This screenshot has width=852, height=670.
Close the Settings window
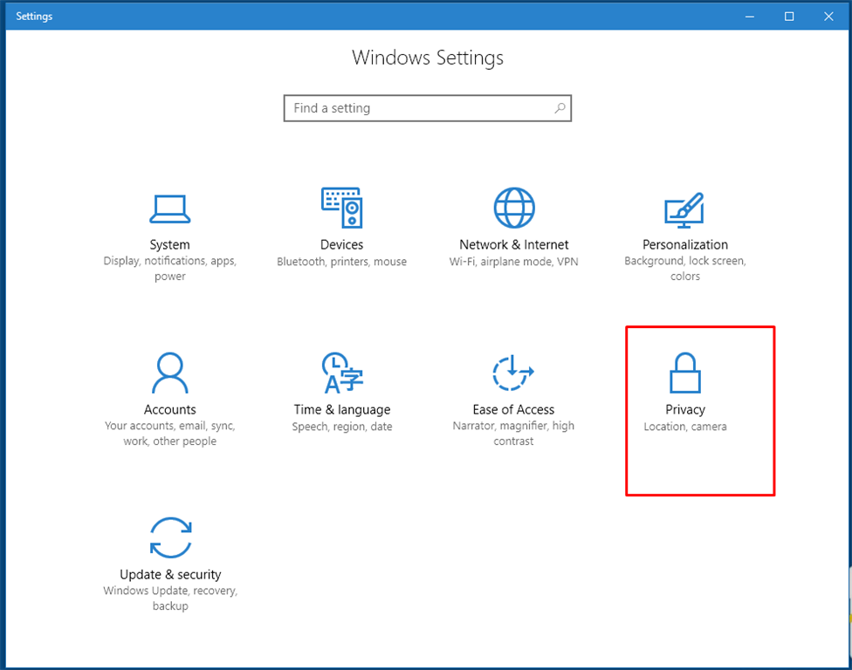[828, 17]
